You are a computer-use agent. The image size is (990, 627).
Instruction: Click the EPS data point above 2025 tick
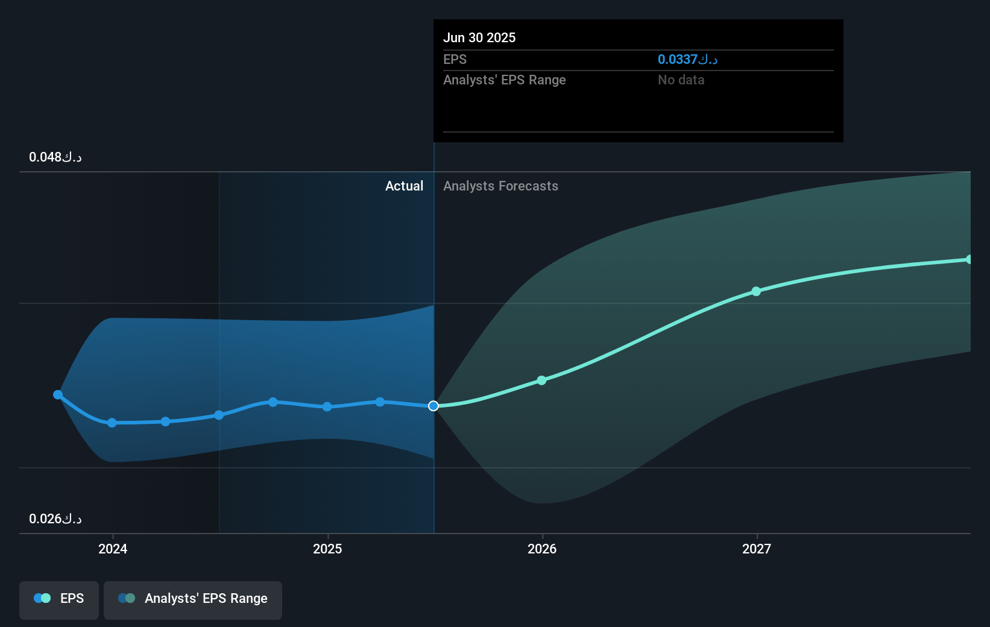click(x=327, y=406)
